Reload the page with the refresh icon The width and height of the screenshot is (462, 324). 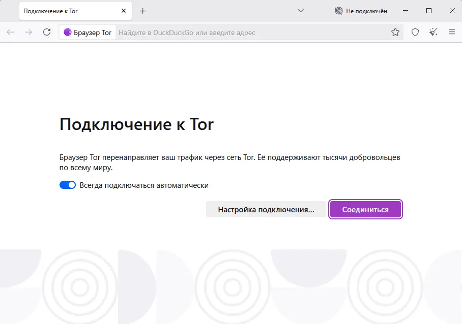coord(47,31)
